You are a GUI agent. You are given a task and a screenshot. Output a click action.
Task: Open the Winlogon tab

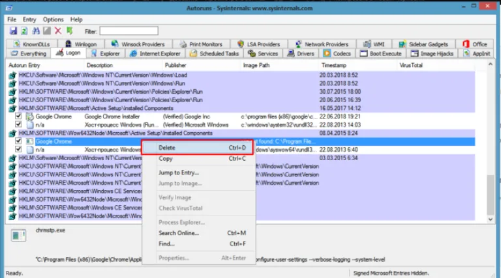click(x=81, y=44)
